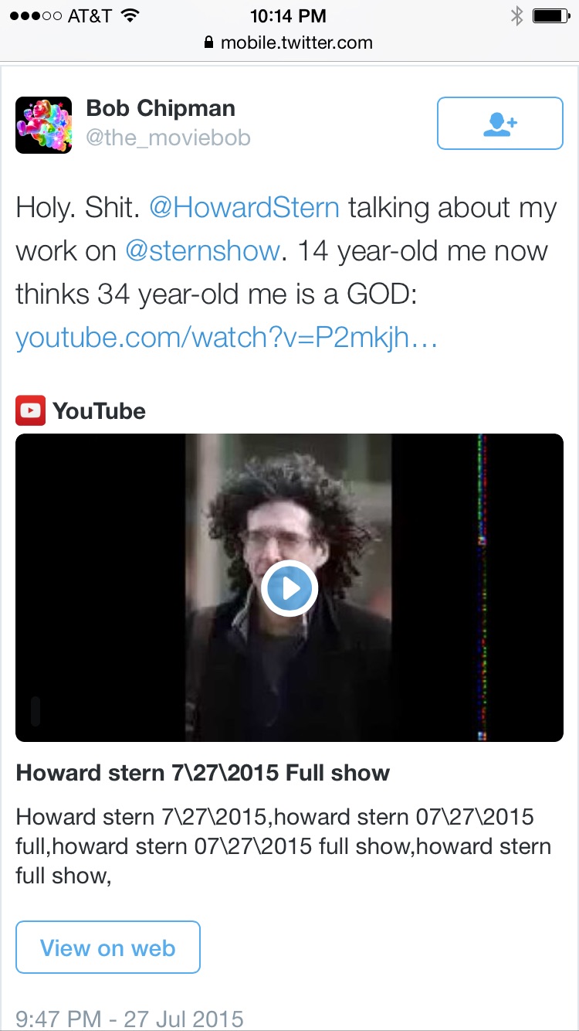The height and width of the screenshot is (1031, 579).
Task: Tap the cellular signal dots
Action: (x=32, y=15)
